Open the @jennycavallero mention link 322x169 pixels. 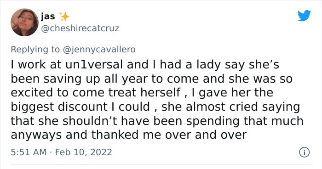click(x=99, y=50)
